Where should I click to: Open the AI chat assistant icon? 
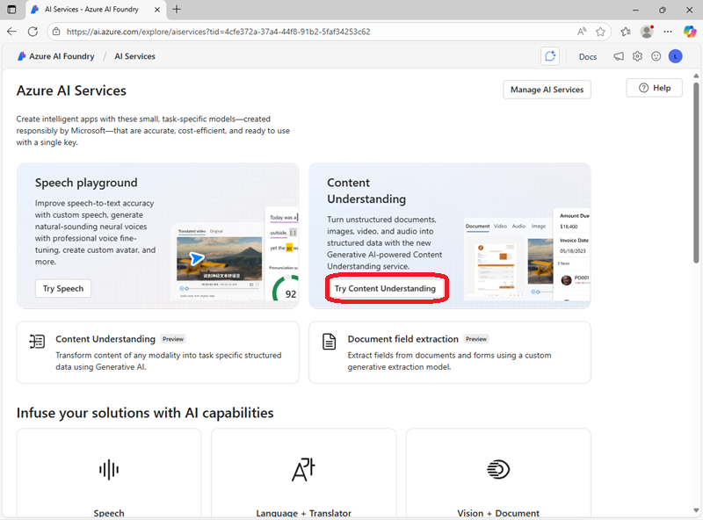pyautogui.click(x=550, y=56)
